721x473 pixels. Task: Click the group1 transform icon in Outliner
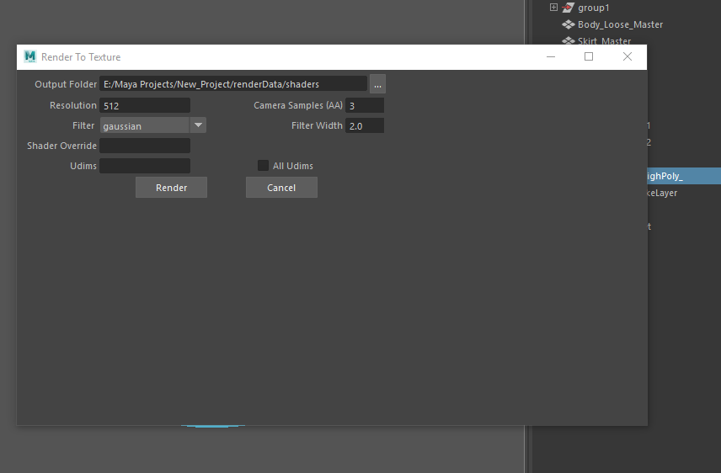569,8
